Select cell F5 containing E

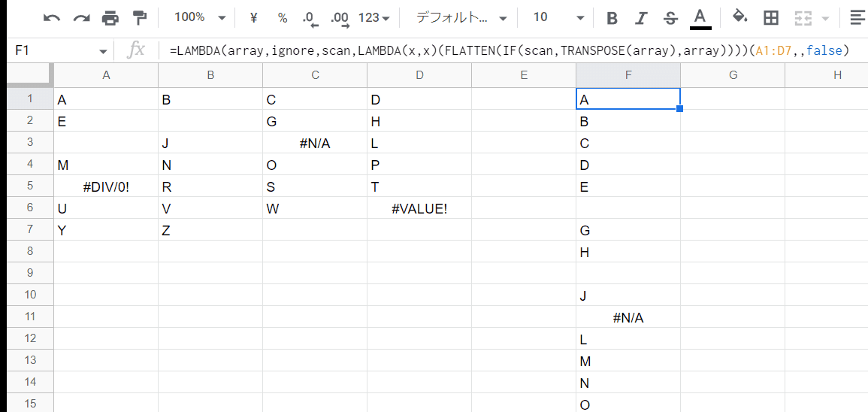[x=628, y=186]
